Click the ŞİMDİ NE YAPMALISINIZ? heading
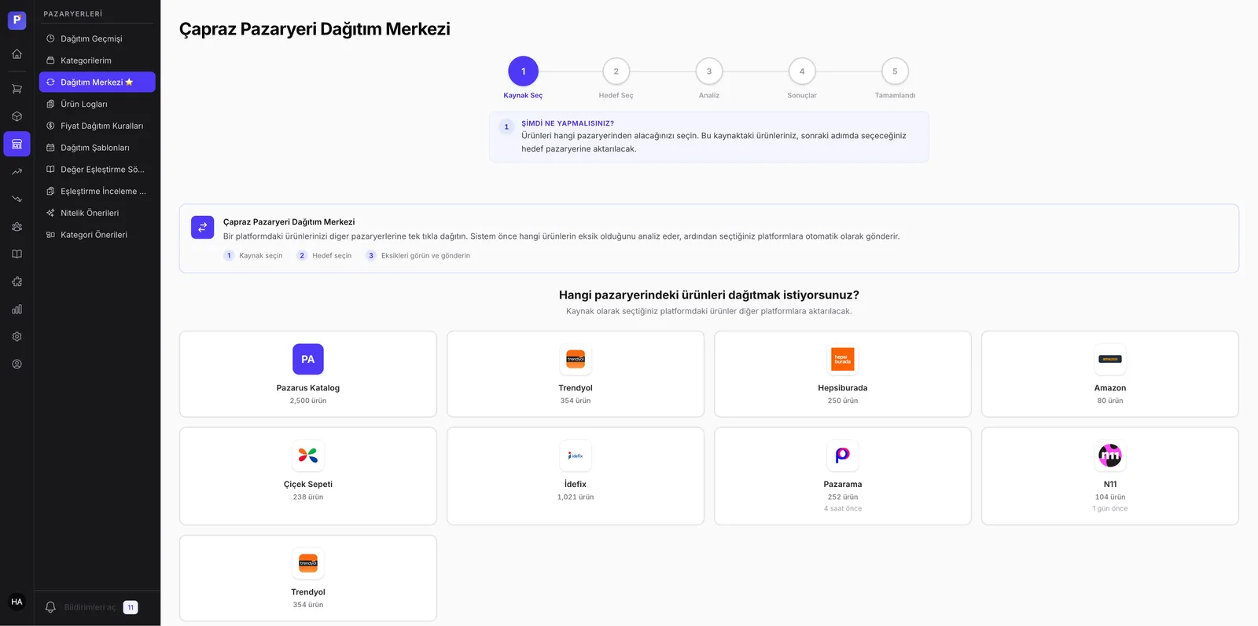 click(x=568, y=123)
